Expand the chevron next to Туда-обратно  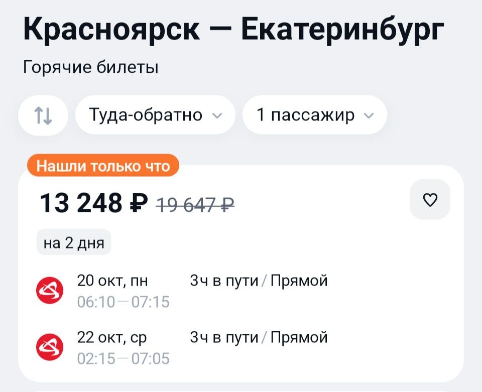tap(217, 115)
